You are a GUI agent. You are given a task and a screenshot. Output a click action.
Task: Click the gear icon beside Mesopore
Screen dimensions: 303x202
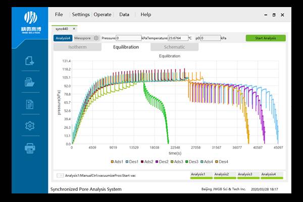pyautogui.click(x=96, y=38)
